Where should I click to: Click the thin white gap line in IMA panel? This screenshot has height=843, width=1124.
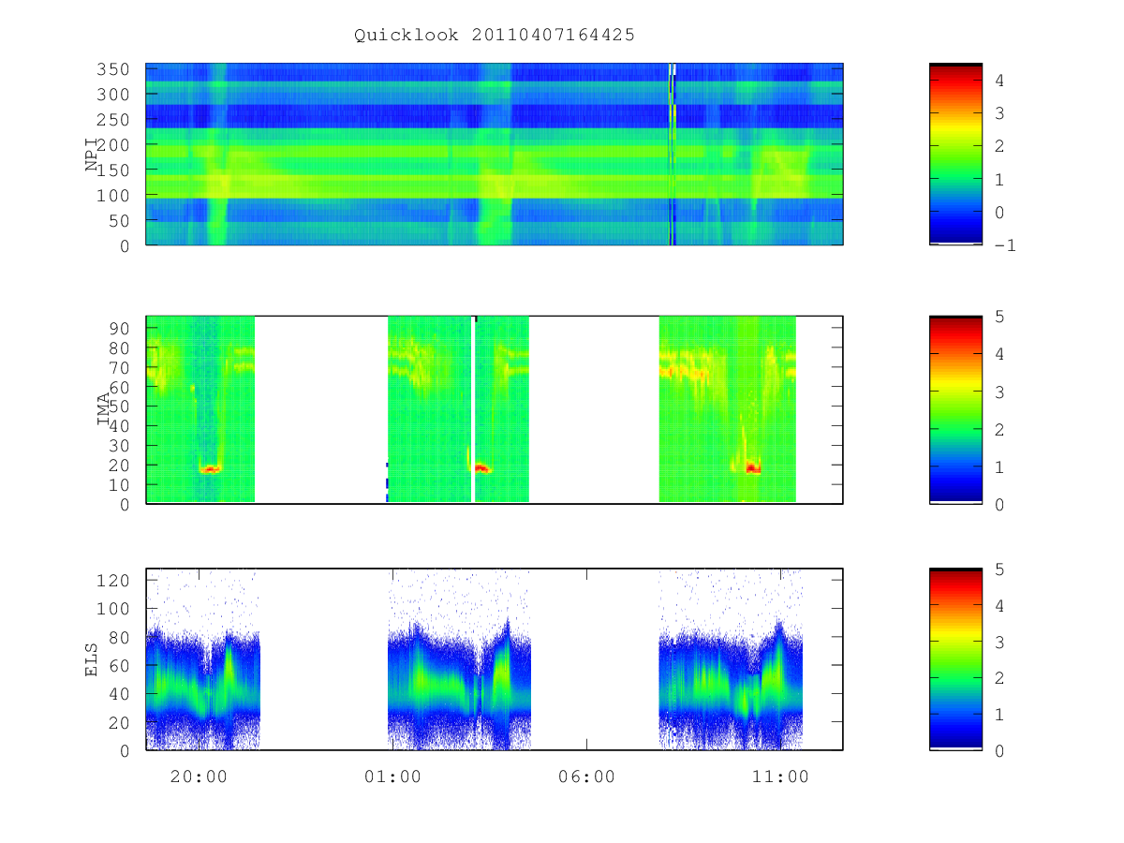[x=473, y=410]
